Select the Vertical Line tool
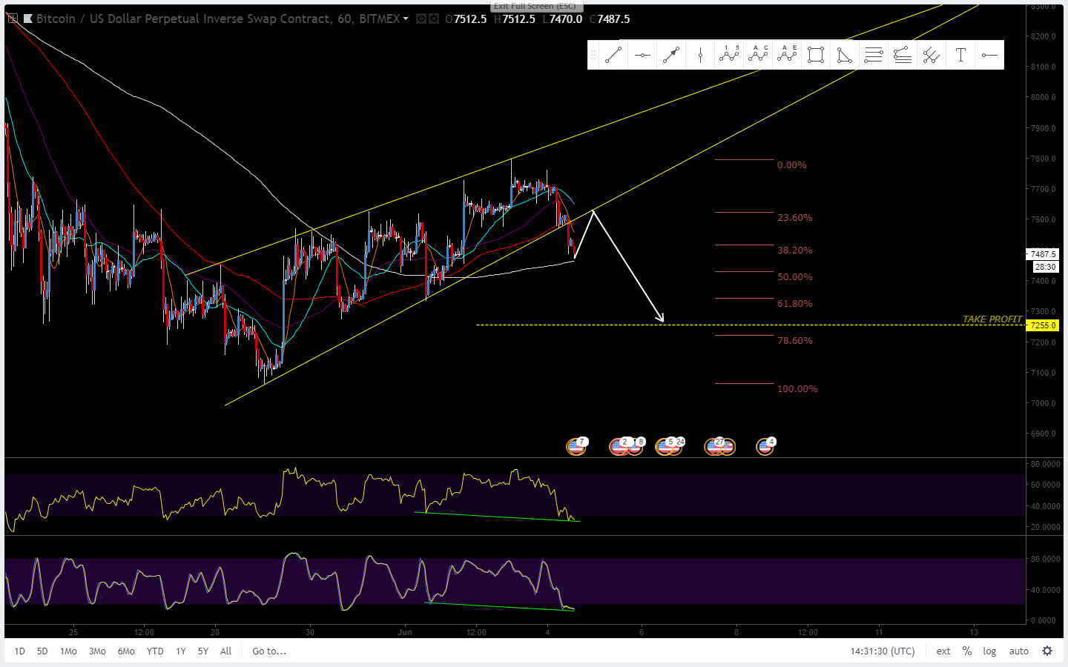 click(700, 55)
